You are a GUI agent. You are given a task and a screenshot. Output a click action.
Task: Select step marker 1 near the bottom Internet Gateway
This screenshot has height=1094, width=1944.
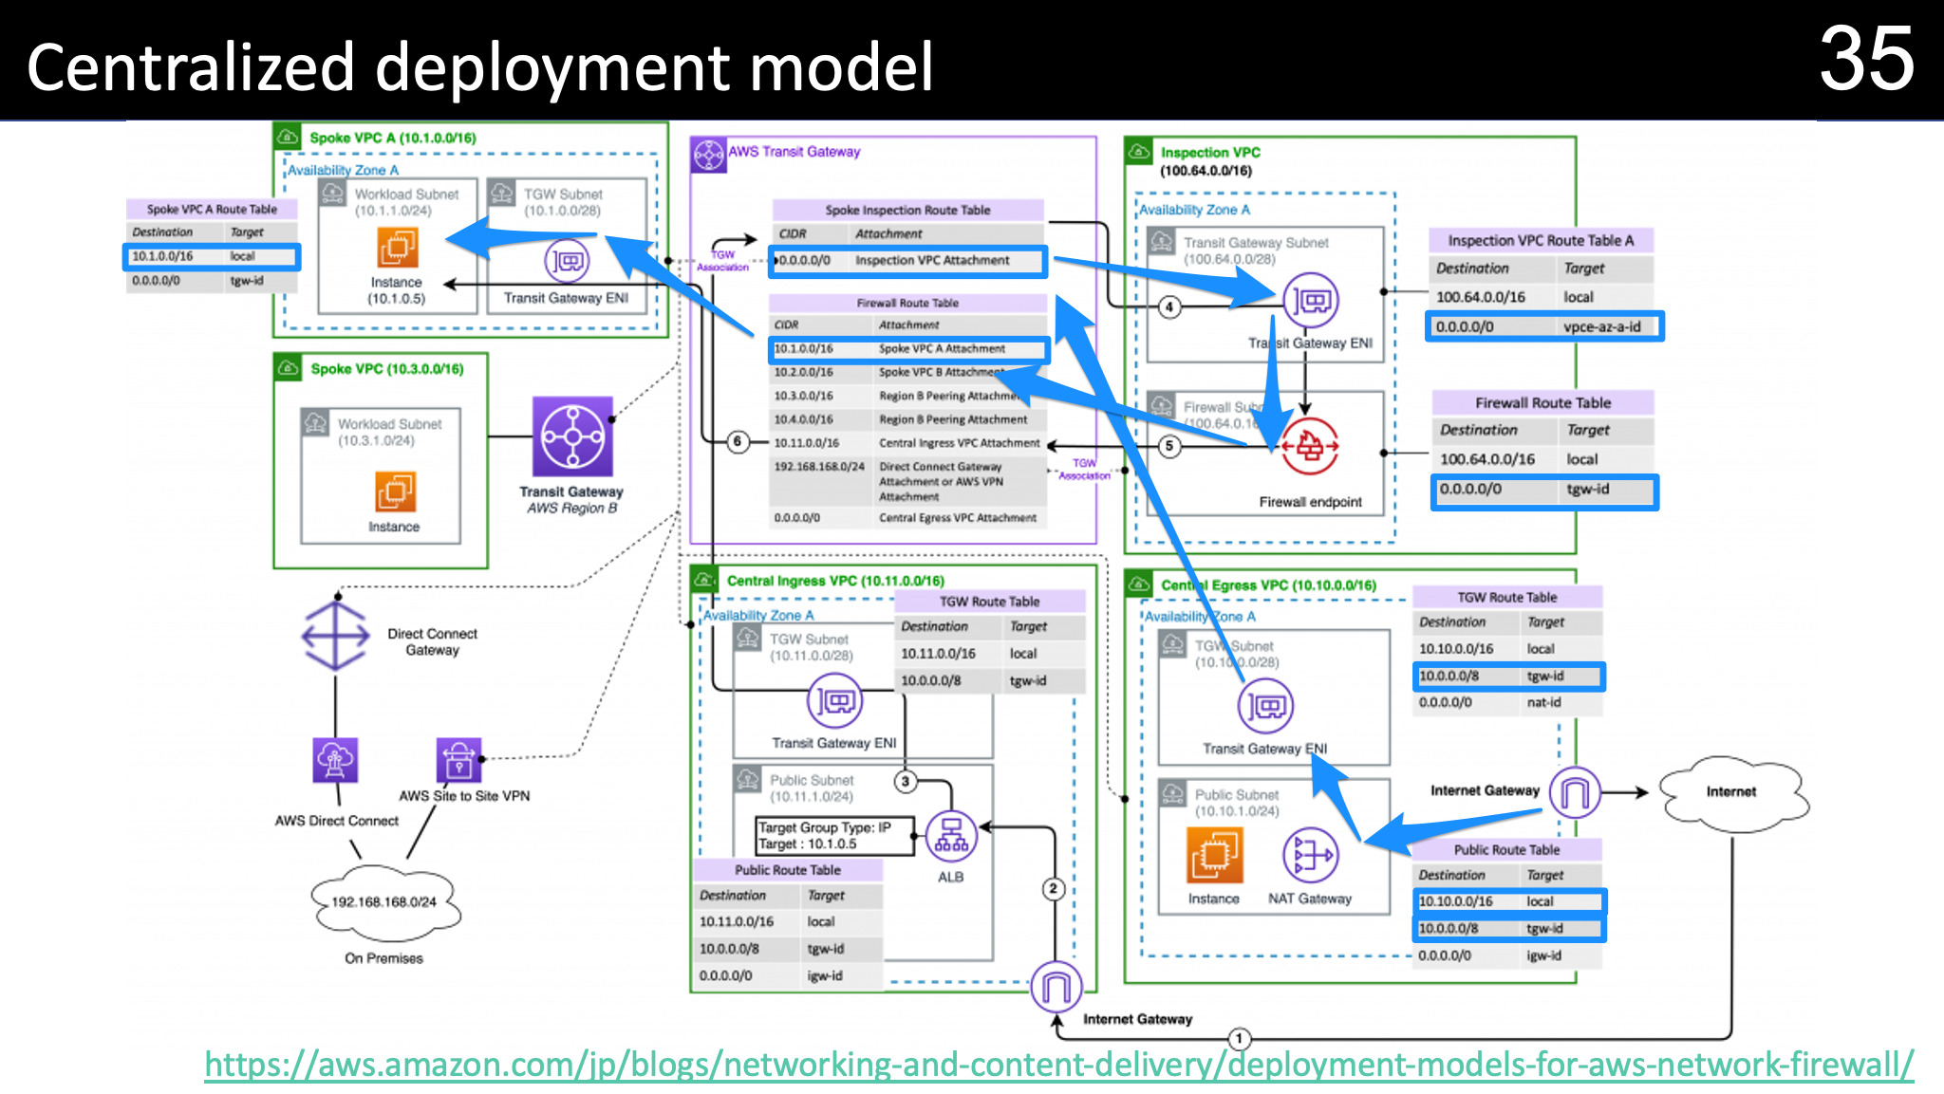coord(1239,1039)
